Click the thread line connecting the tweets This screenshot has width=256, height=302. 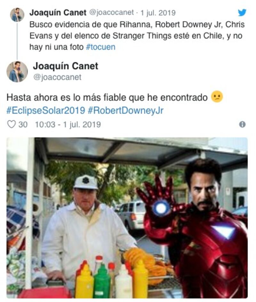tap(17, 41)
